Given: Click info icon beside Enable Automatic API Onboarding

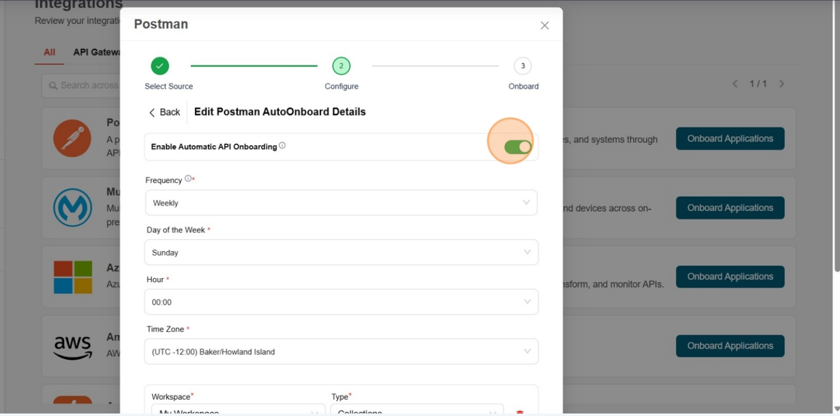Looking at the screenshot, I should (x=282, y=146).
